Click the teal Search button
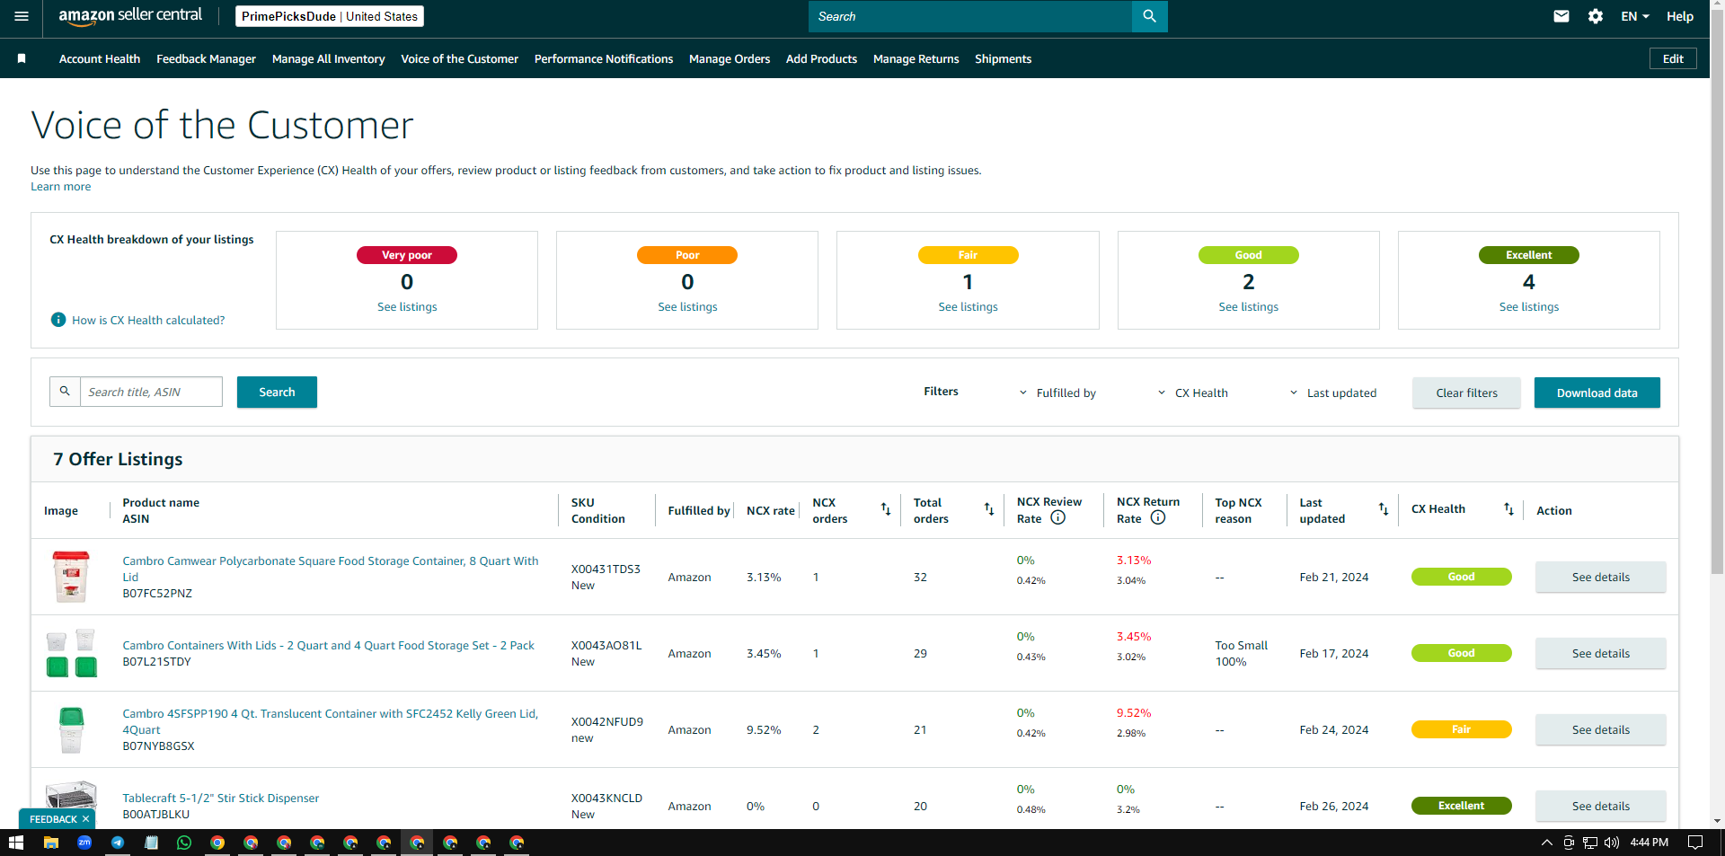Viewport: 1725px width, 856px height. tap(277, 392)
